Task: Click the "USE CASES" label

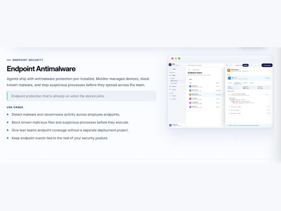Action: click(x=15, y=107)
